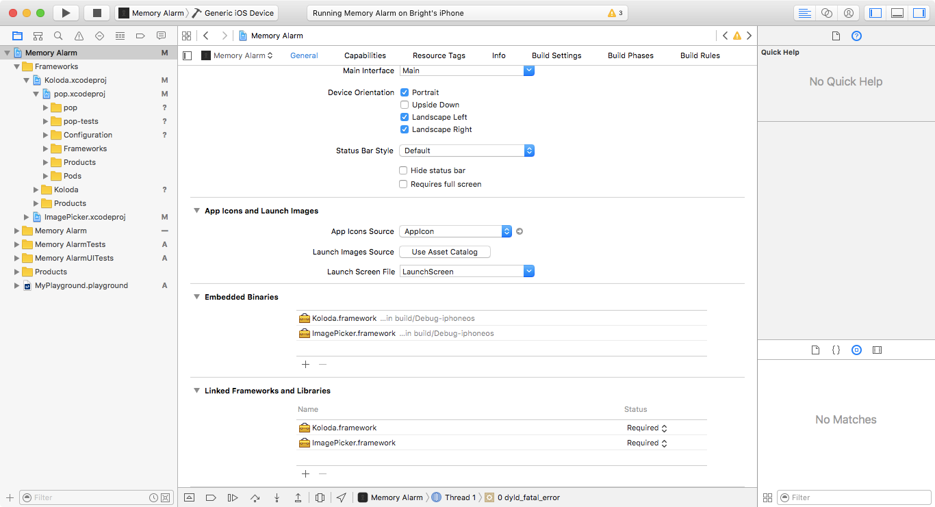Toggle the Debug area visibility

[x=897, y=13]
